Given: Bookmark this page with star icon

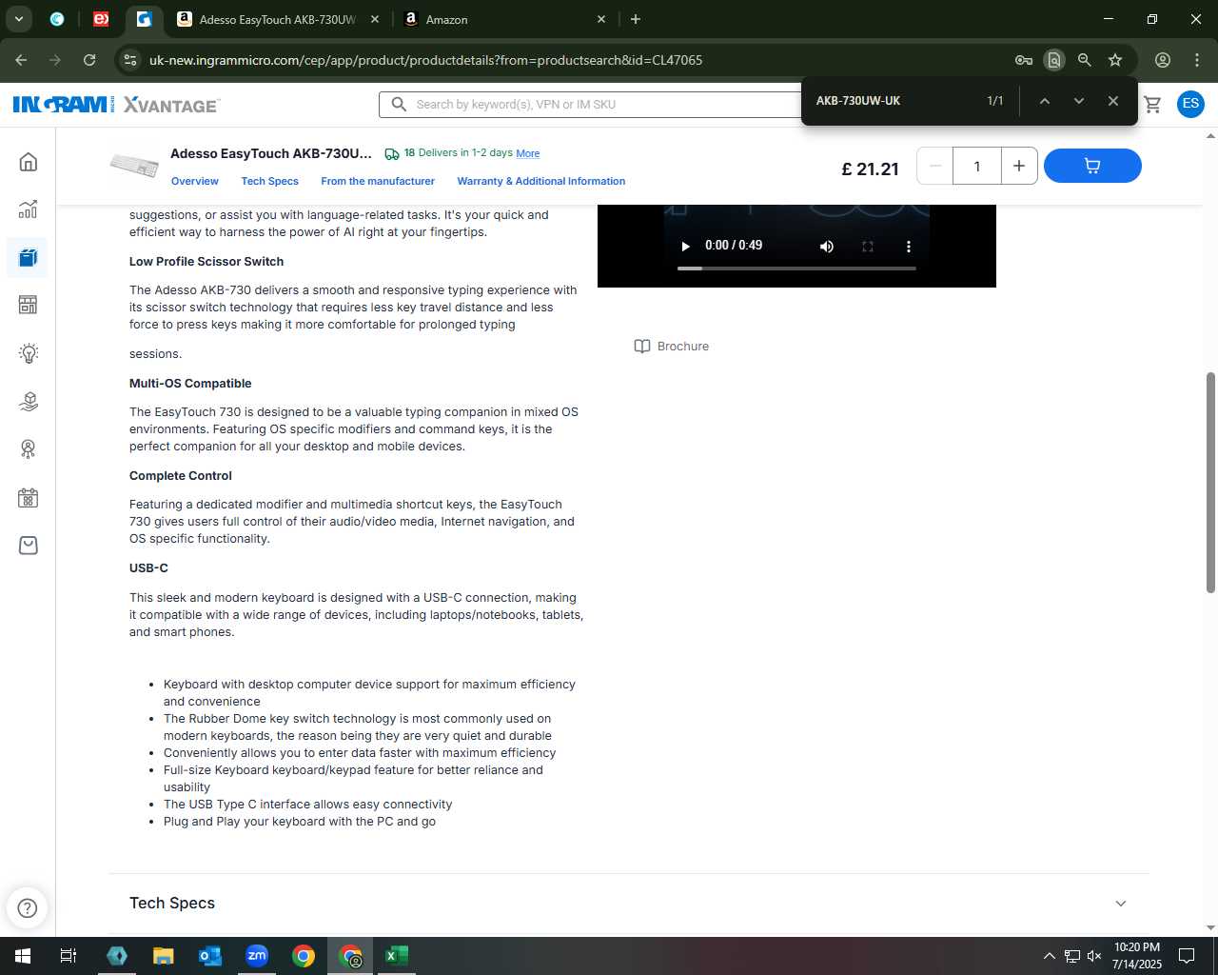Looking at the screenshot, I should click(1115, 60).
